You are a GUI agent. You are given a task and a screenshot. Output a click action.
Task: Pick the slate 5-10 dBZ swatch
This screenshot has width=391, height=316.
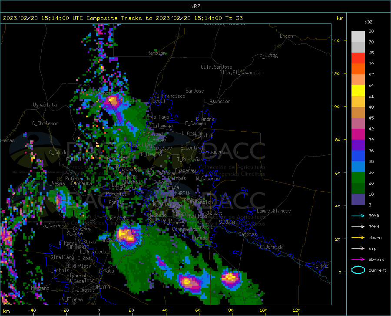[358, 200]
